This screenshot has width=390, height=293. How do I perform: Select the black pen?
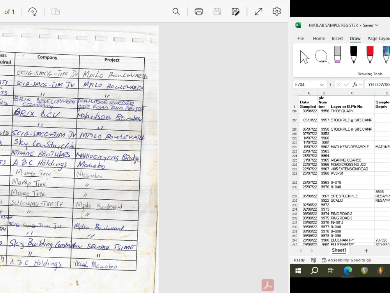click(353, 55)
